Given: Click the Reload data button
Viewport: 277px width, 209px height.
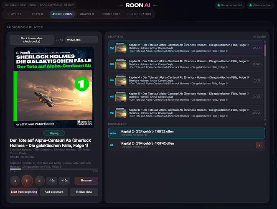Looking at the screenshot, I should pos(84,192).
